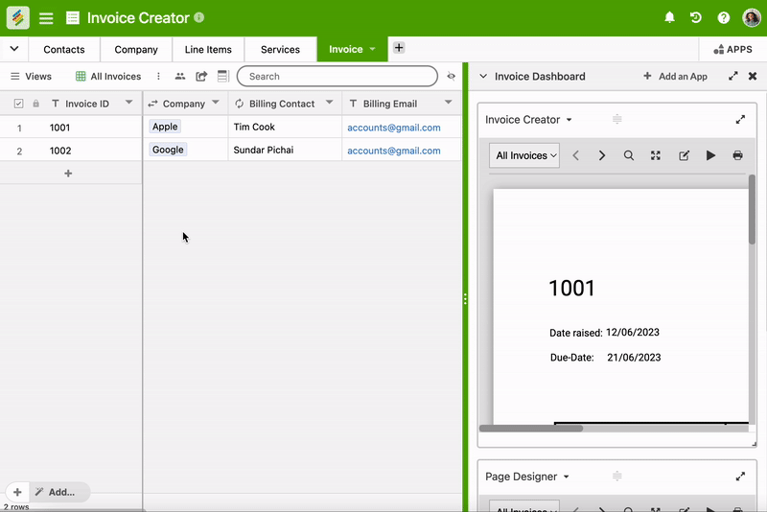Check the select-all rows checkbox
The image size is (767, 512).
(18, 104)
